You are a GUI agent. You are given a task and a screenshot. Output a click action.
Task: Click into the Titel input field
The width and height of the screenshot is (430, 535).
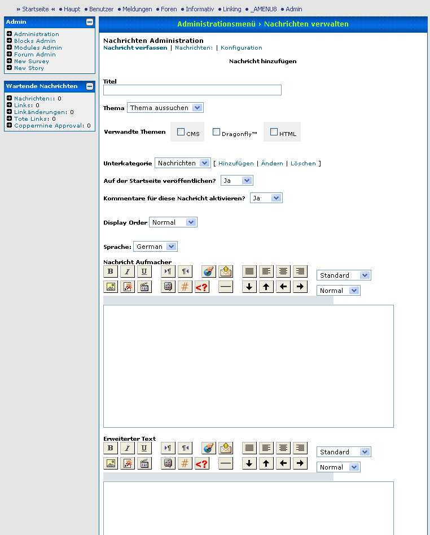click(192, 90)
